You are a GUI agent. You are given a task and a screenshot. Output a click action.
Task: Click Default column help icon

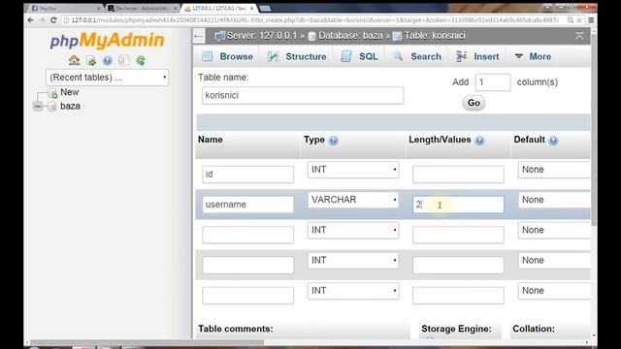pos(553,141)
